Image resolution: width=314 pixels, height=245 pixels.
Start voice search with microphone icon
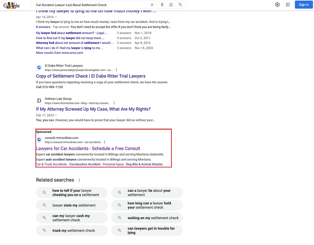[162, 5]
